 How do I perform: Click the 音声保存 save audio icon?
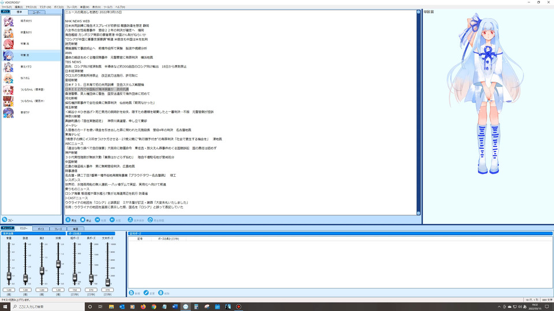point(130,219)
